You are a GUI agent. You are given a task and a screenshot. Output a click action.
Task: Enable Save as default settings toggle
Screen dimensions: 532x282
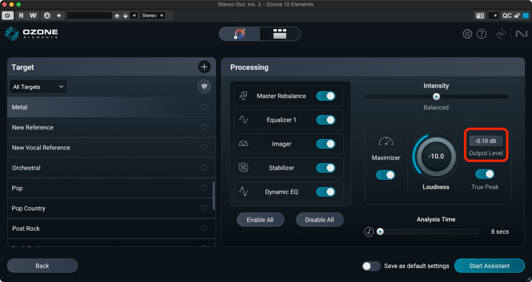(371, 266)
